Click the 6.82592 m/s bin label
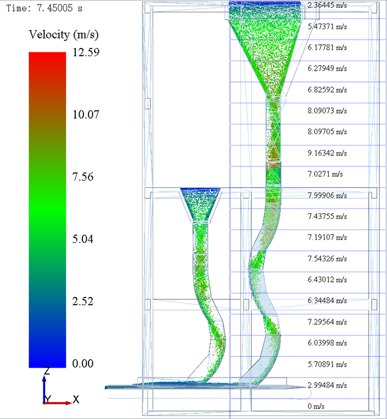The width and height of the screenshot is (387, 419). pos(327,90)
